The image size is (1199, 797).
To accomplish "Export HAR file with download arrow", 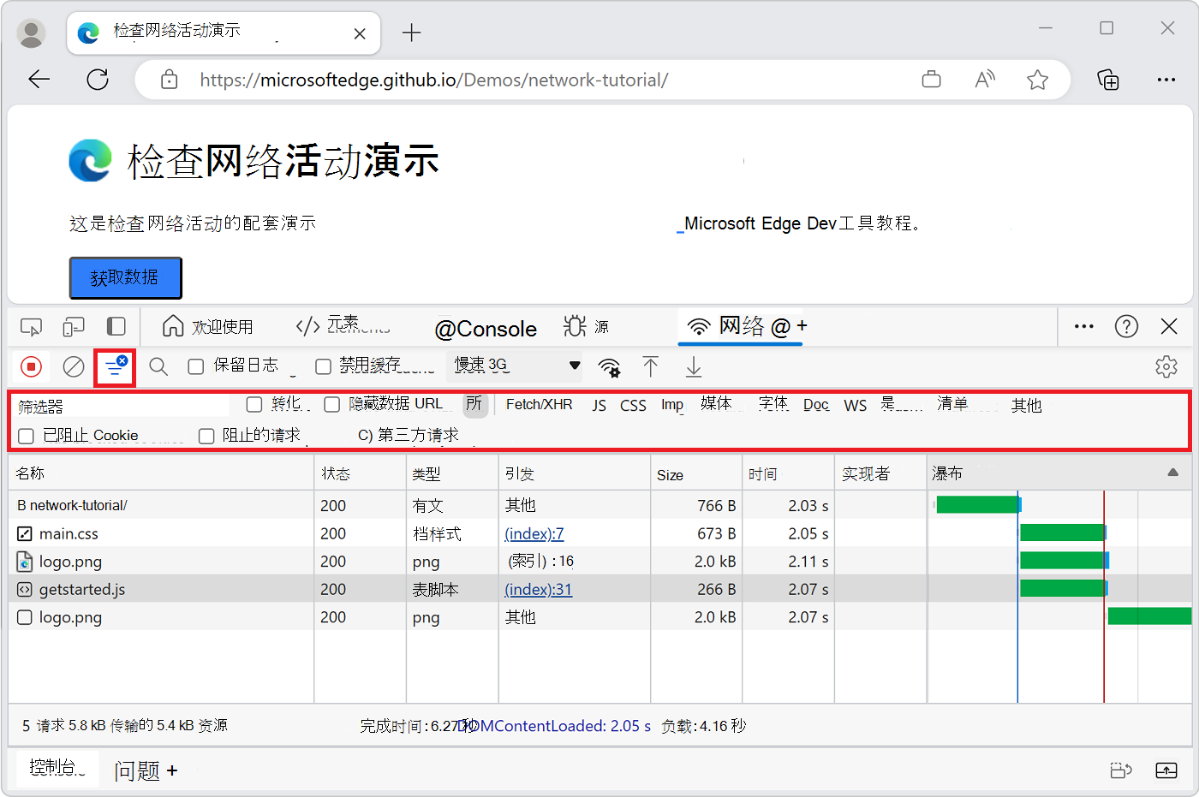I will [x=694, y=366].
